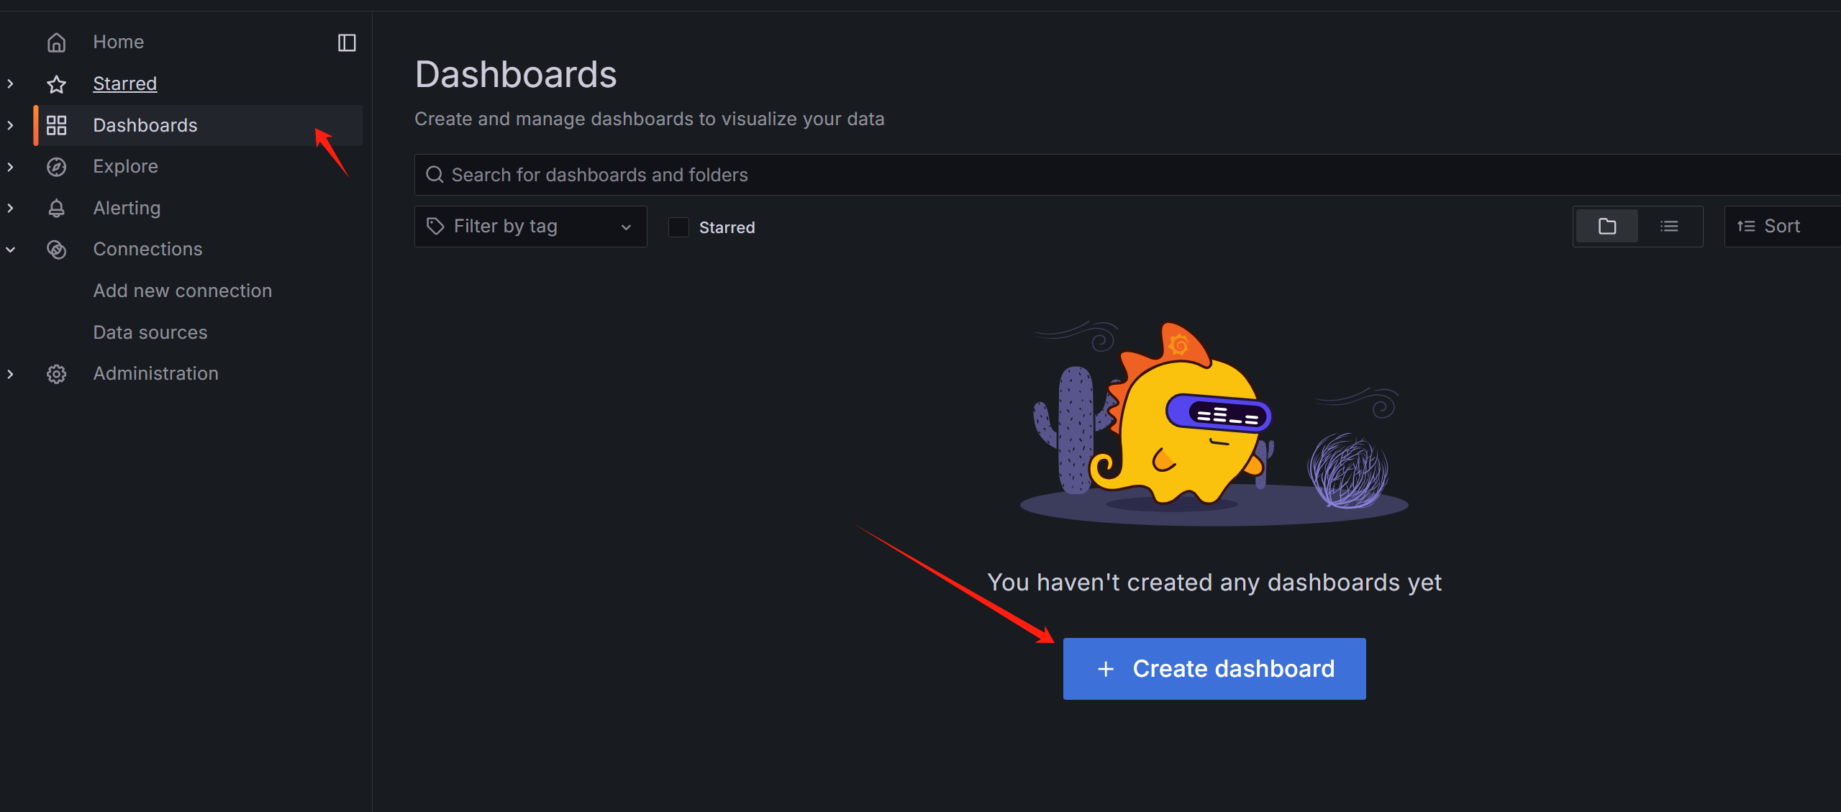Image resolution: width=1841 pixels, height=812 pixels.
Task: Open the Filter by tag dropdown
Action: [x=530, y=227]
